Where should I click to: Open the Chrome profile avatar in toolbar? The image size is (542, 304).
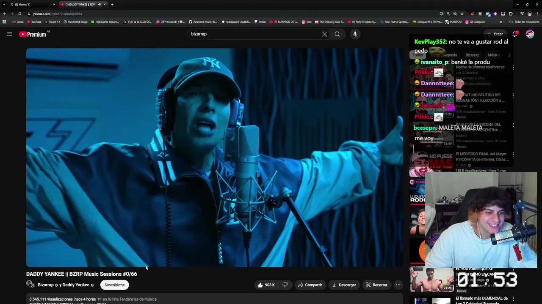[x=529, y=14]
